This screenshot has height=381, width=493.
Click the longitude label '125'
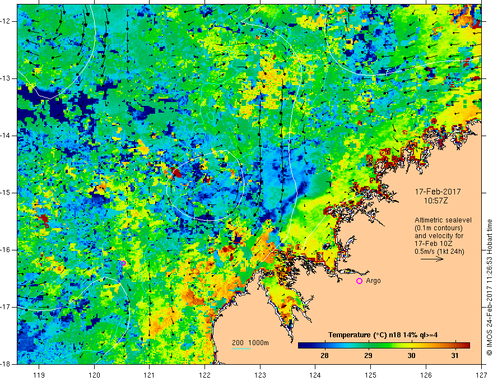(371, 375)
